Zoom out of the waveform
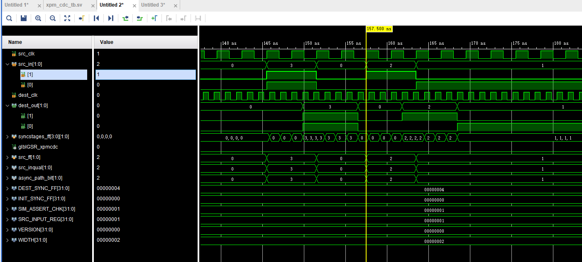 (52, 18)
